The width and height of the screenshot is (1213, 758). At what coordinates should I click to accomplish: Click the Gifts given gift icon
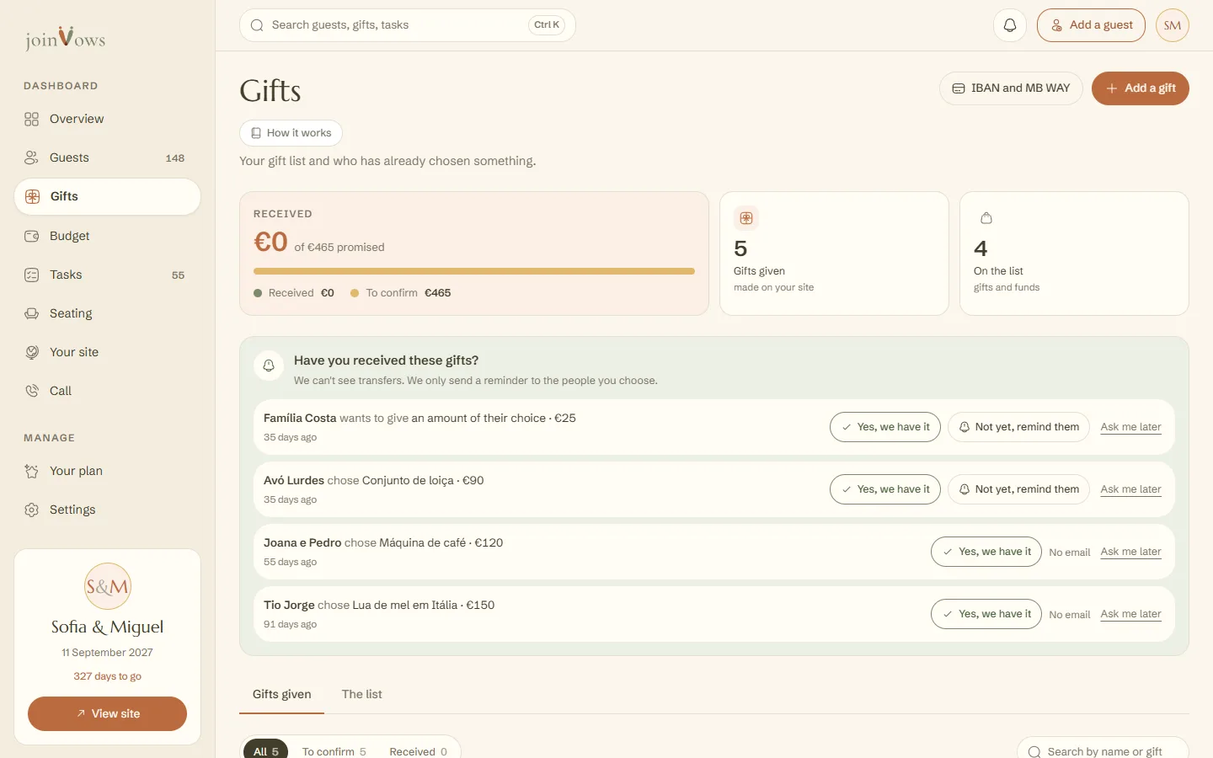pyautogui.click(x=746, y=218)
